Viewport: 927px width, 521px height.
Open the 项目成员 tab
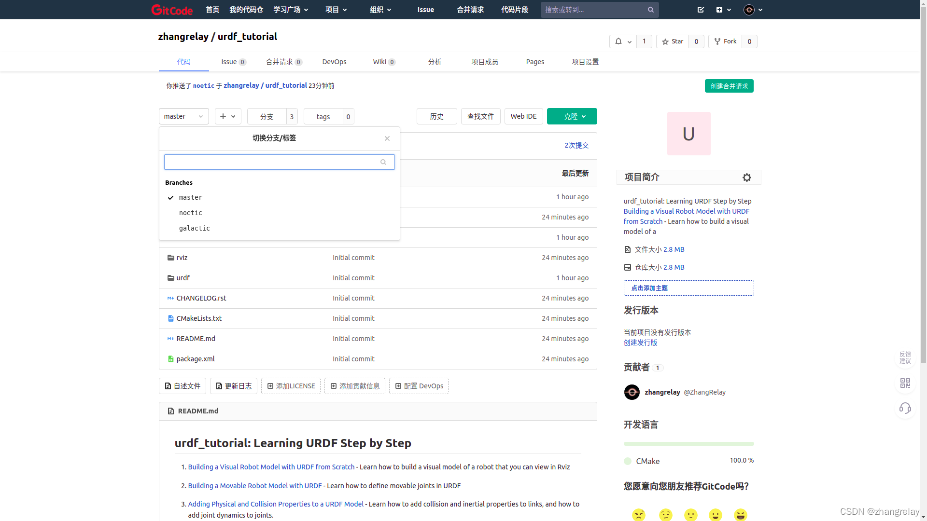[485, 62]
